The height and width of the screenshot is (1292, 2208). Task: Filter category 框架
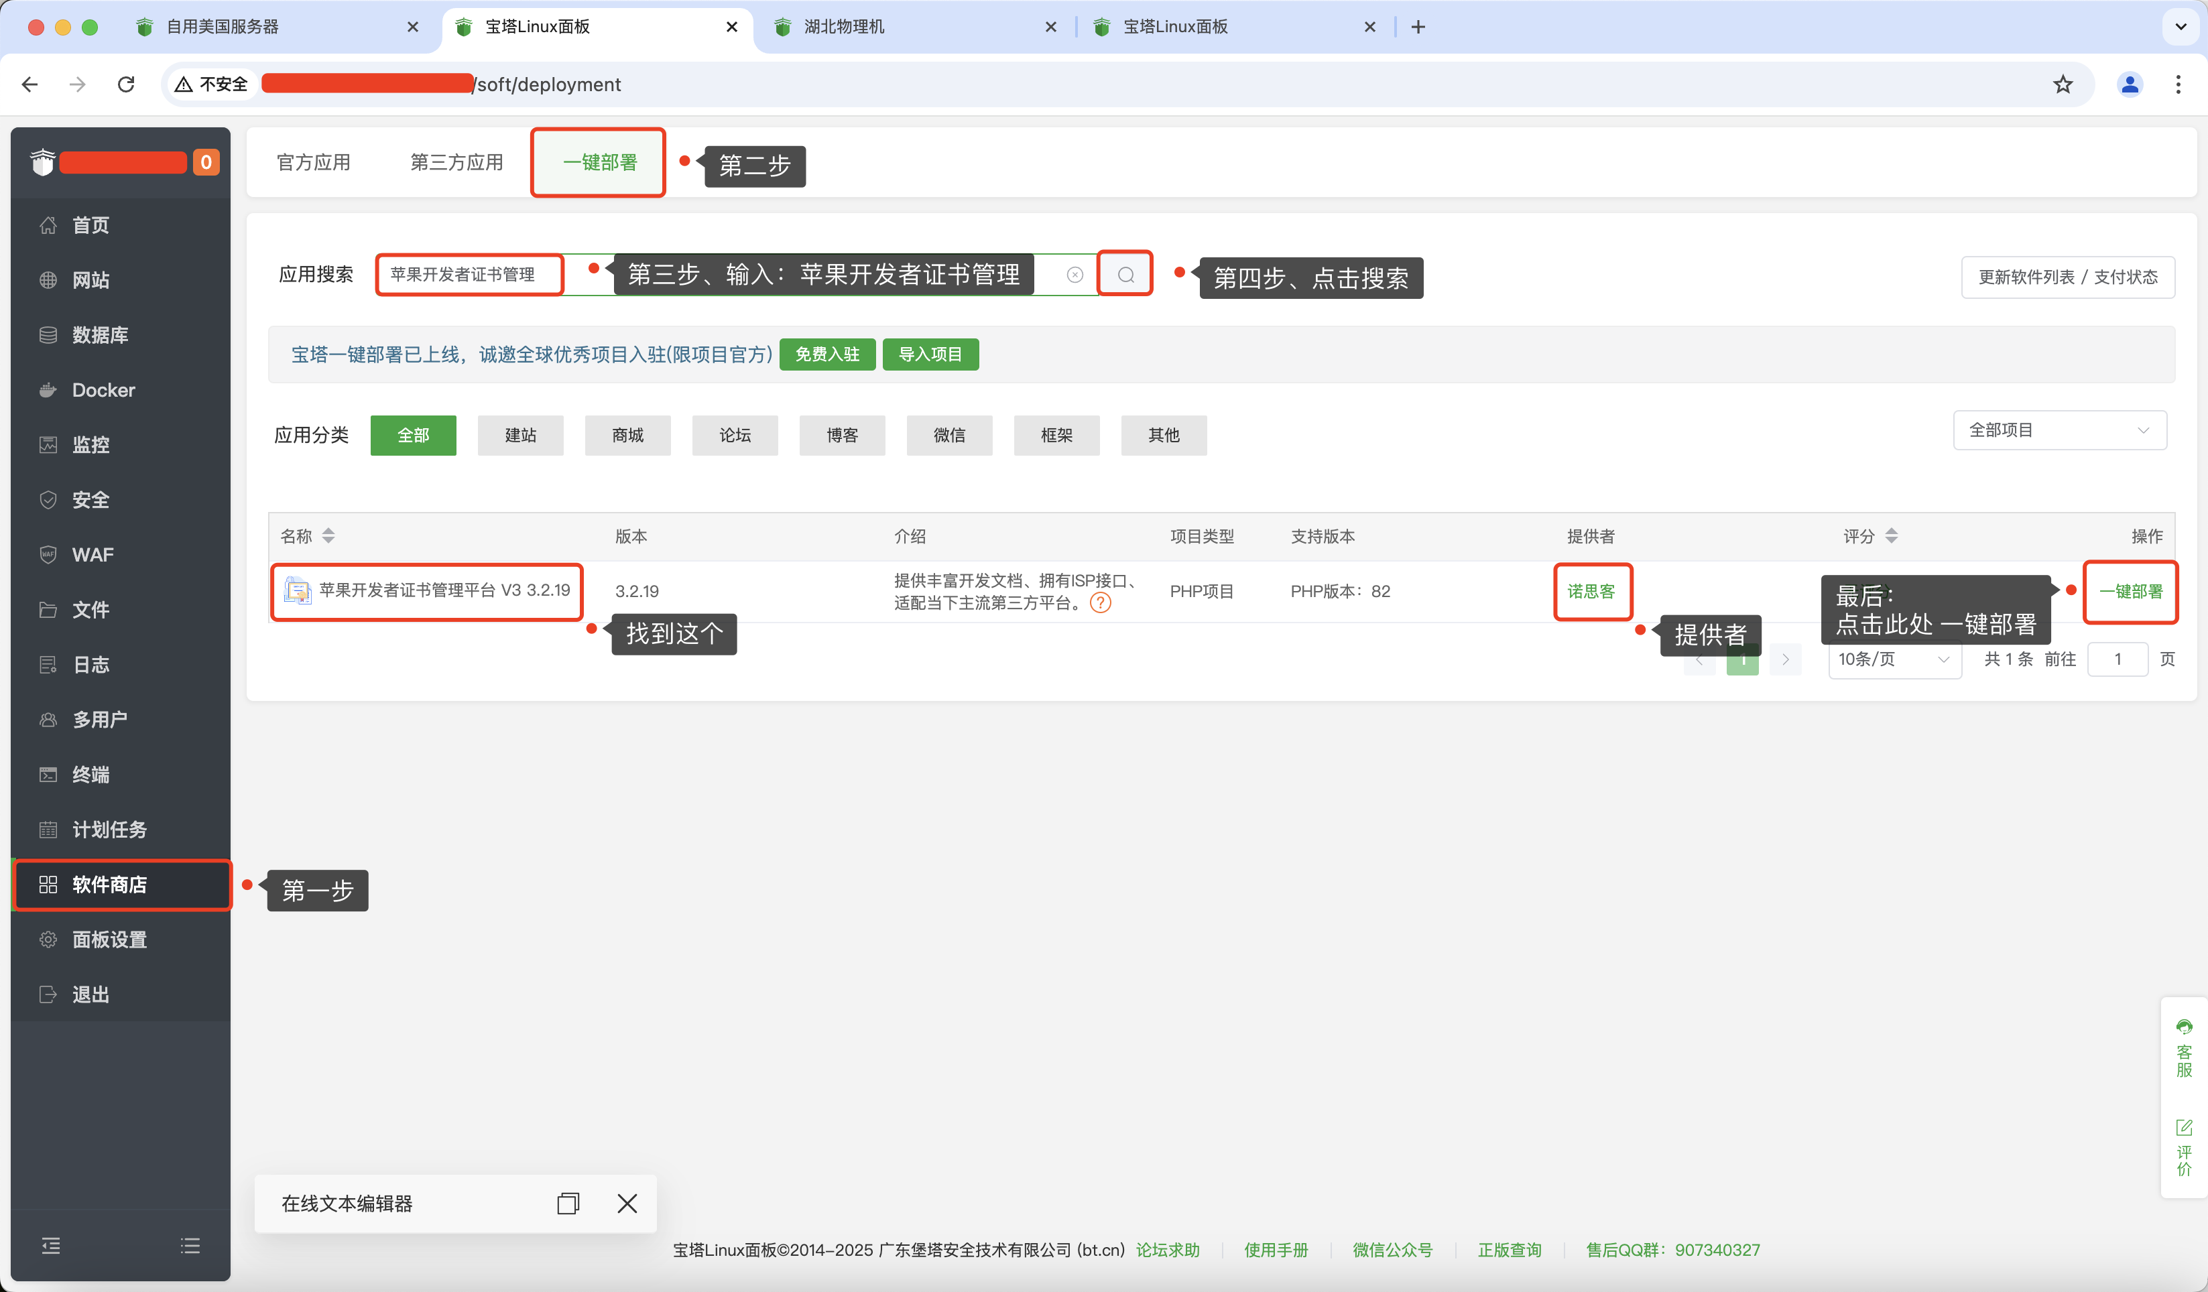tap(1056, 436)
